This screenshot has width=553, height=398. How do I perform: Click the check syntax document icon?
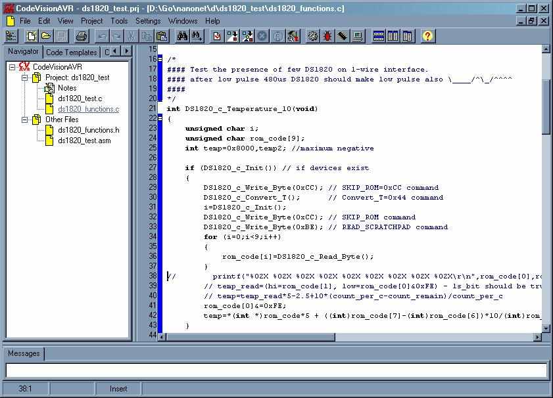217,36
